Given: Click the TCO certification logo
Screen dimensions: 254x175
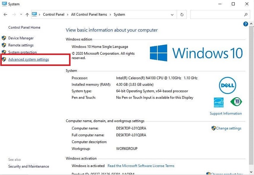Looking at the screenshot, I should click(x=236, y=102).
